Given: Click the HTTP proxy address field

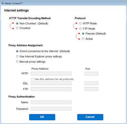Looking at the screenshot, I should coord(51,73).
